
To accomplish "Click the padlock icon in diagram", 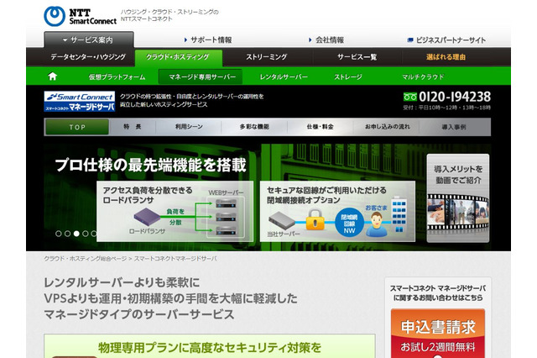I will 315,219.
